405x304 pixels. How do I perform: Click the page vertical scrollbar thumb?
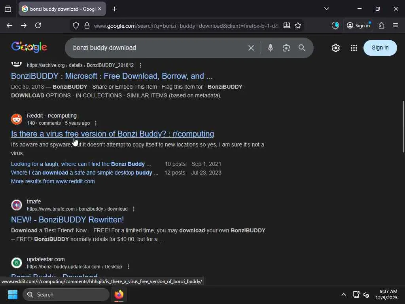click(x=403, y=127)
